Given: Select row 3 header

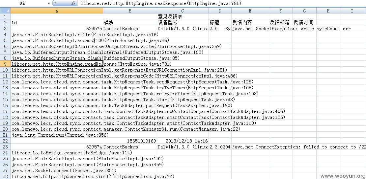Looking at the screenshot, I should 5,29.
